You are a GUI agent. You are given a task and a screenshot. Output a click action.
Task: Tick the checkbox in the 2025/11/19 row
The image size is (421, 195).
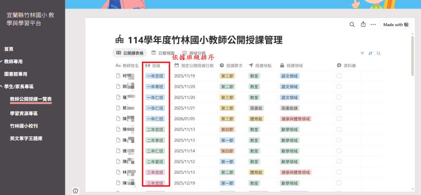[339, 76]
